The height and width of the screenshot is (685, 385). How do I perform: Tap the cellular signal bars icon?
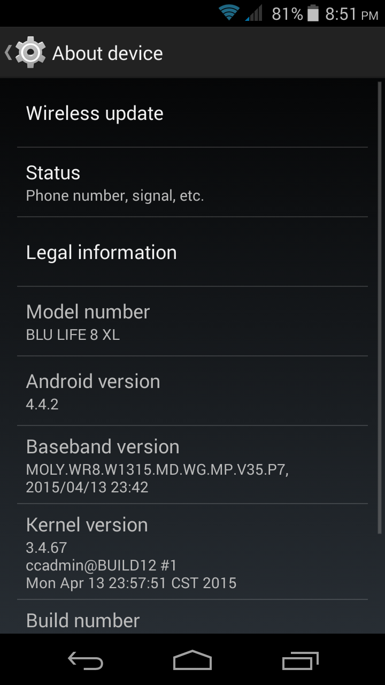[x=254, y=13]
